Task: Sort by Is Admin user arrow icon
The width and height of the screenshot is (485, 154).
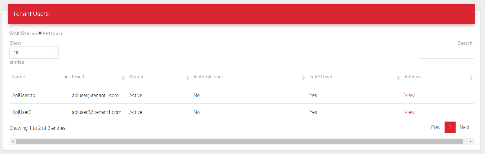Action: pos(303,78)
